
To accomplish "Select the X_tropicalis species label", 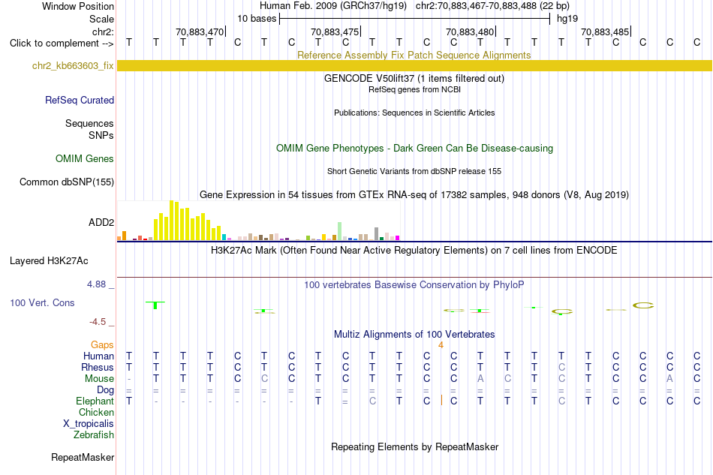I will [89, 424].
